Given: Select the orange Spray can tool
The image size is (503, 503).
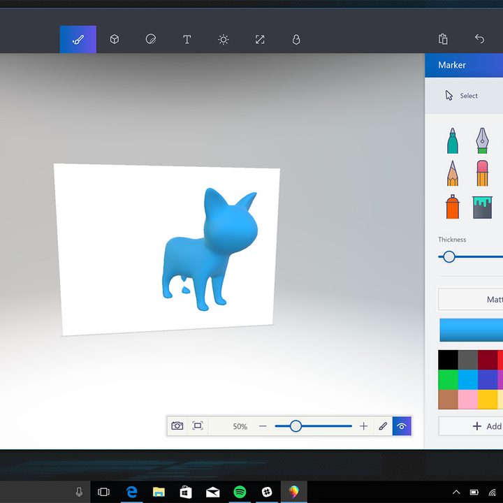Looking at the screenshot, I should (453, 207).
